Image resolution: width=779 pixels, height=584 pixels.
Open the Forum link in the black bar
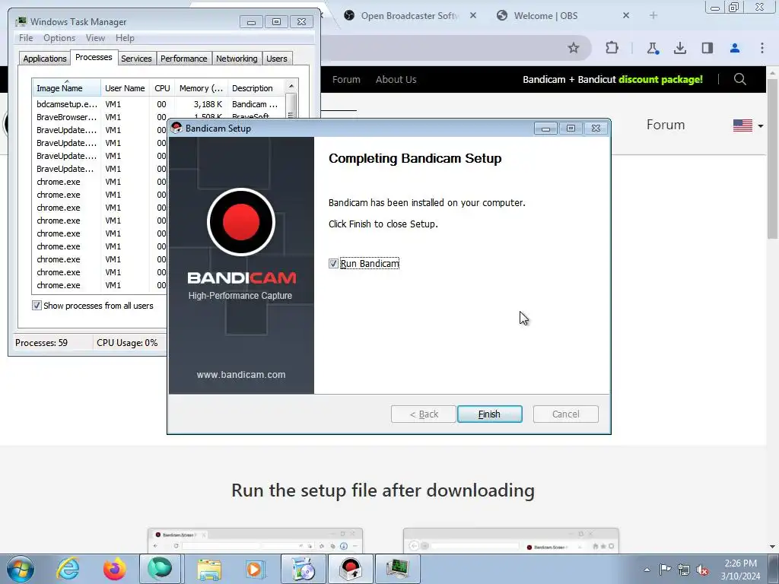[x=346, y=79]
